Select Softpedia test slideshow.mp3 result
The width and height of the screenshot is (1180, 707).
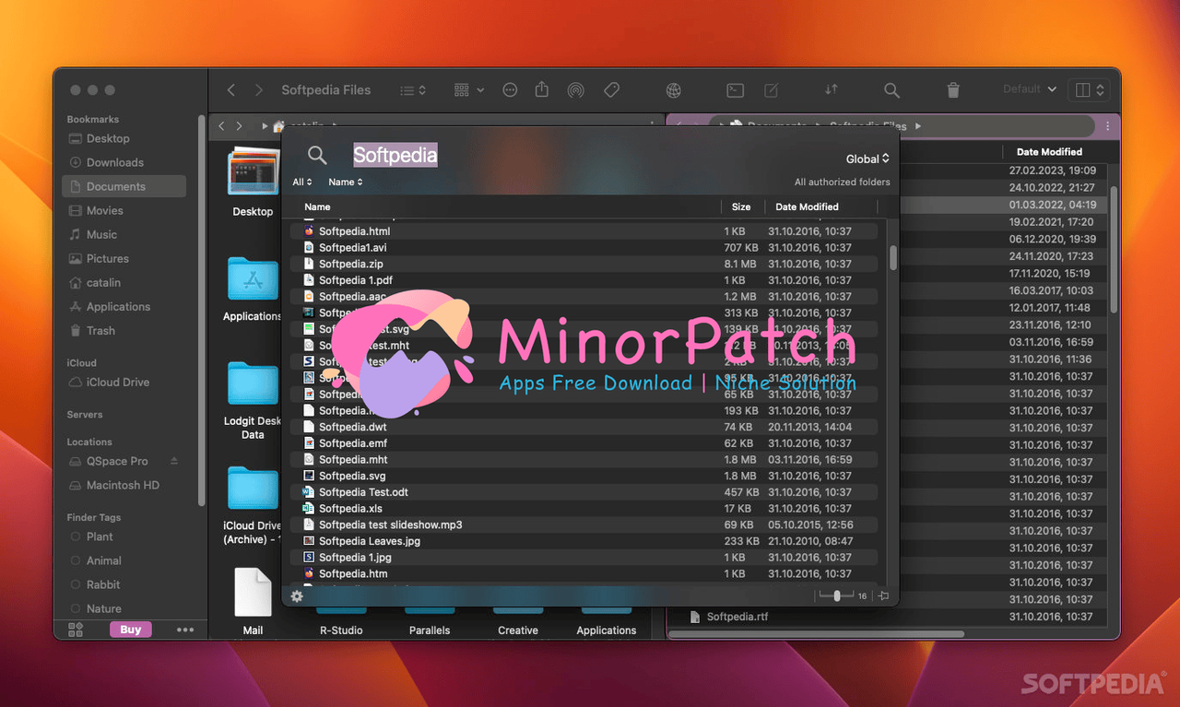pyautogui.click(x=584, y=524)
